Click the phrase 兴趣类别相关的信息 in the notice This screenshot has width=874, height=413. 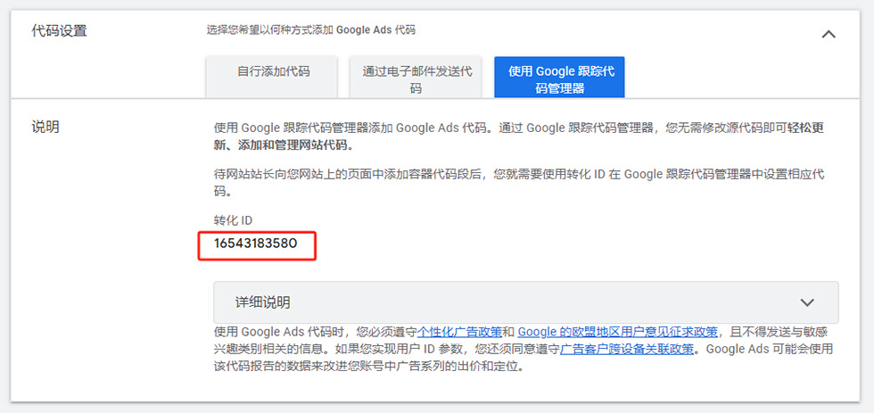(268, 349)
